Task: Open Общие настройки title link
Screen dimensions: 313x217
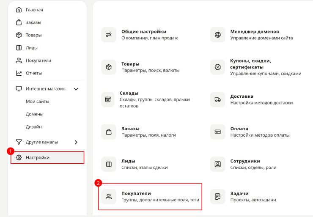Action: [144, 32]
